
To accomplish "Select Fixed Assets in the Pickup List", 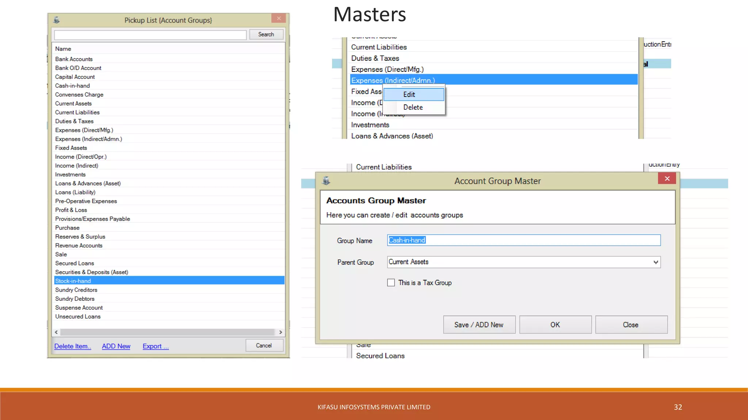I will point(169,148).
